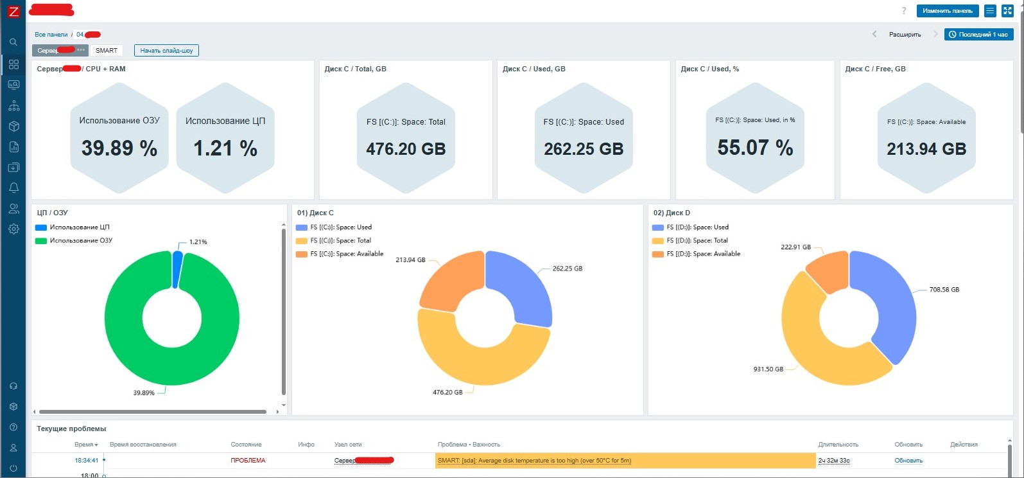Open the Alerts bell icon in sidebar
The height and width of the screenshot is (478, 1024).
[13, 188]
